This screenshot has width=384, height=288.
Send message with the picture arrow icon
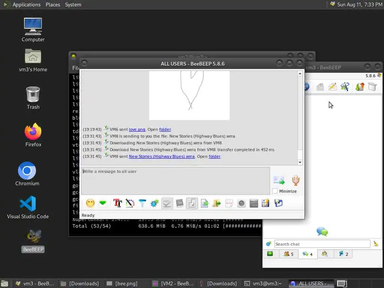279,180
